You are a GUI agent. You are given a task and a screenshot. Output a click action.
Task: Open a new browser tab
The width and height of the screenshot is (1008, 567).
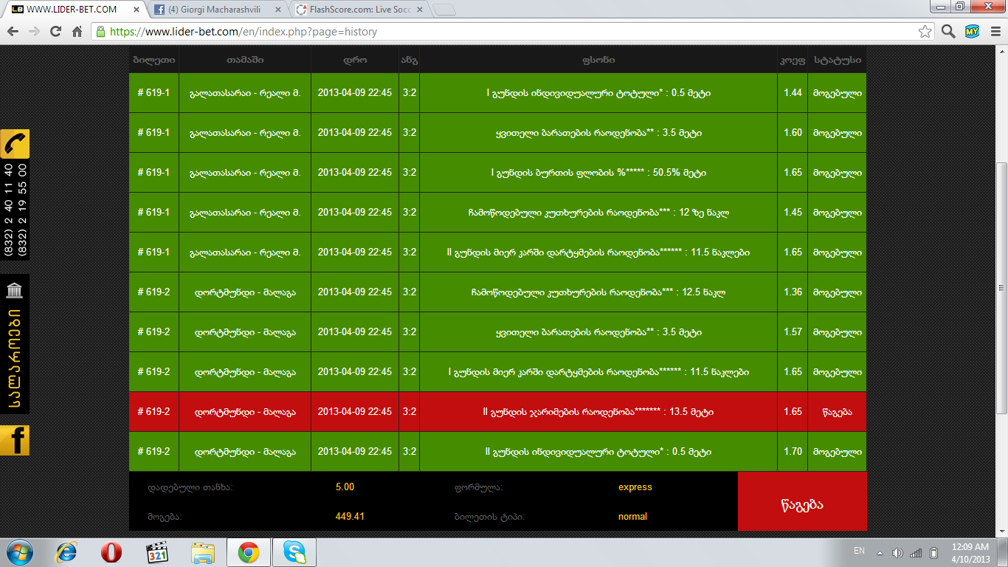pyautogui.click(x=444, y=10)
